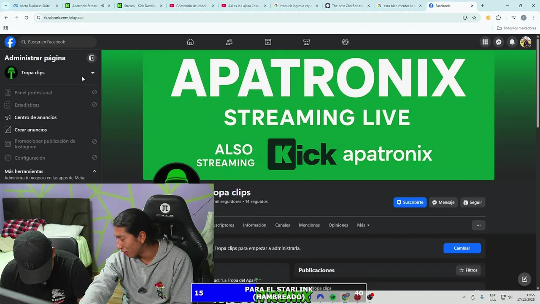Open the microphone icon in system tray
The width and height of the screenshot is (540, 304).
tap(482, 297)
